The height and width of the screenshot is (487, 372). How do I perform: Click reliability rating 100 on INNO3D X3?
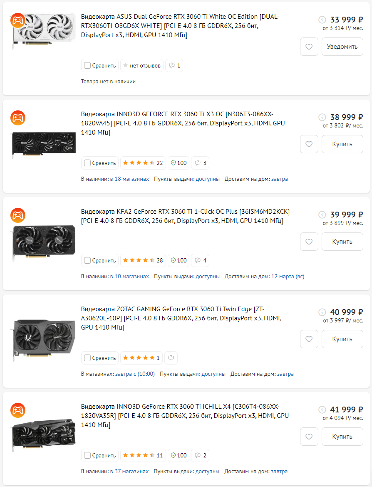coord(179,163)
